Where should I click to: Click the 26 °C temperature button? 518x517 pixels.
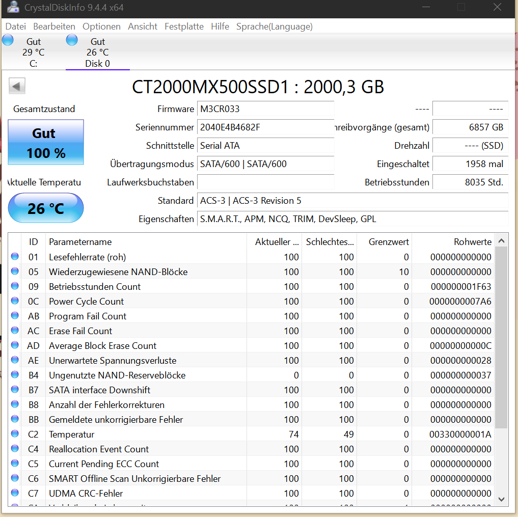pos(46,208)
